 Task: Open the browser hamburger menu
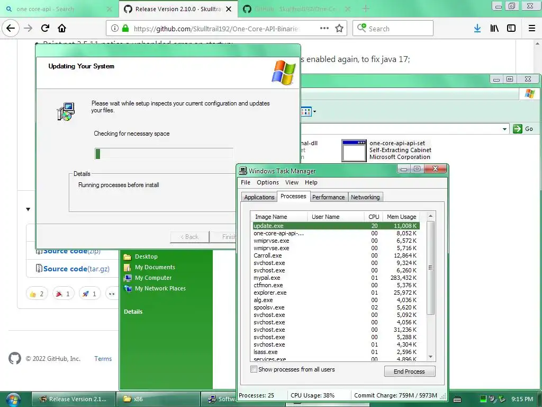(532, 29)
